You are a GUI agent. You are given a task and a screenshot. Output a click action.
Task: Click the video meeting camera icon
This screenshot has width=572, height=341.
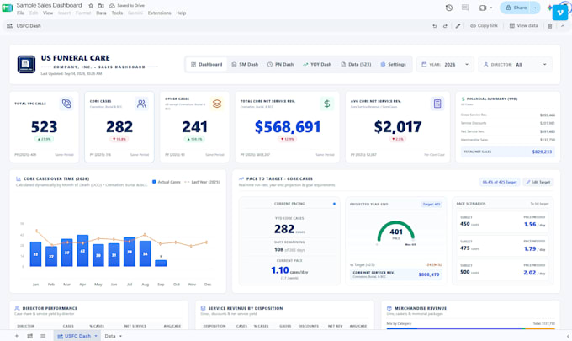pos(483,8)
